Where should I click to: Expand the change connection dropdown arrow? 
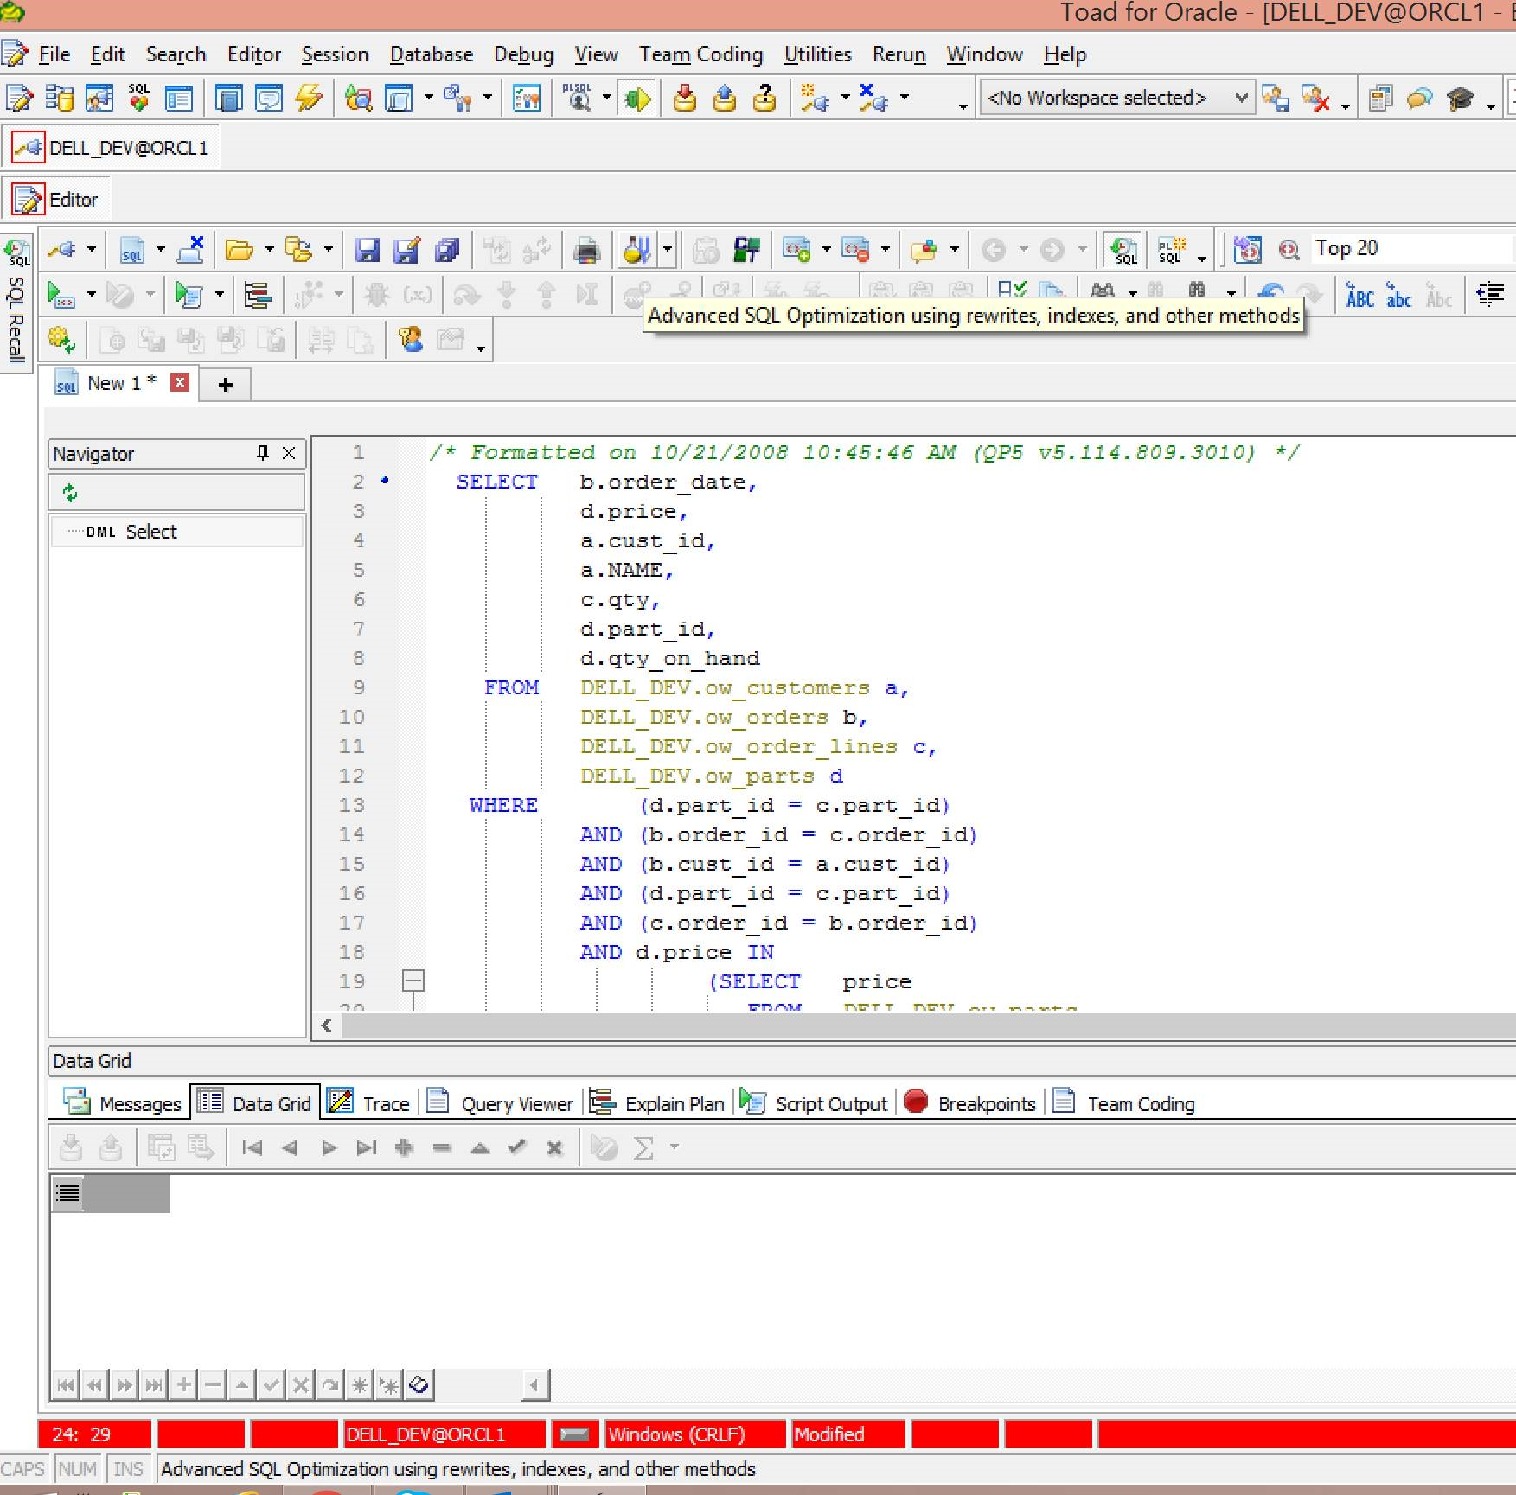pyautogui.click(x=91, y=251)
